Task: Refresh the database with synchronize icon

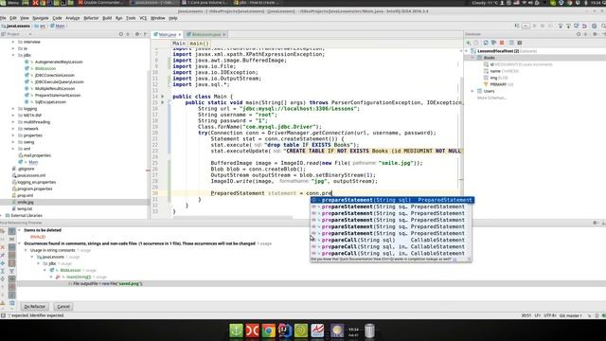Action: click(x=486, y=43)
